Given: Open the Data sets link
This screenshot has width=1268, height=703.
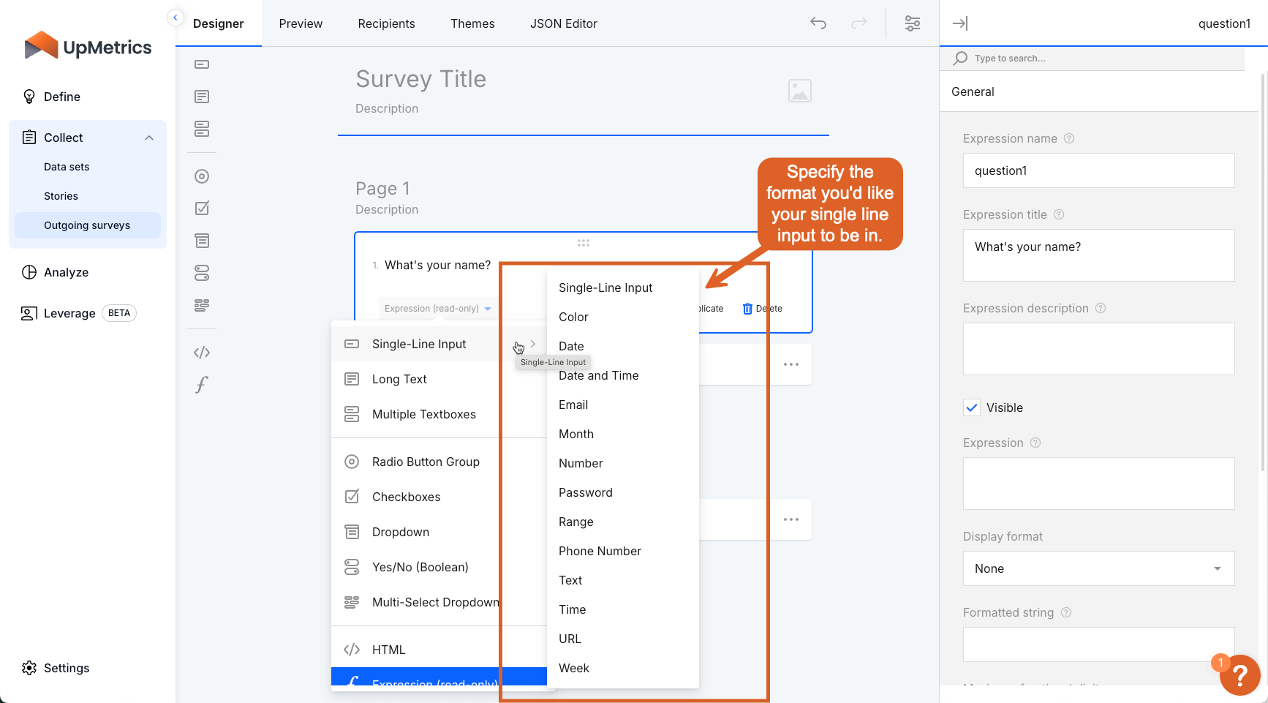Looking at the screenshot, I should click(67, 167).
